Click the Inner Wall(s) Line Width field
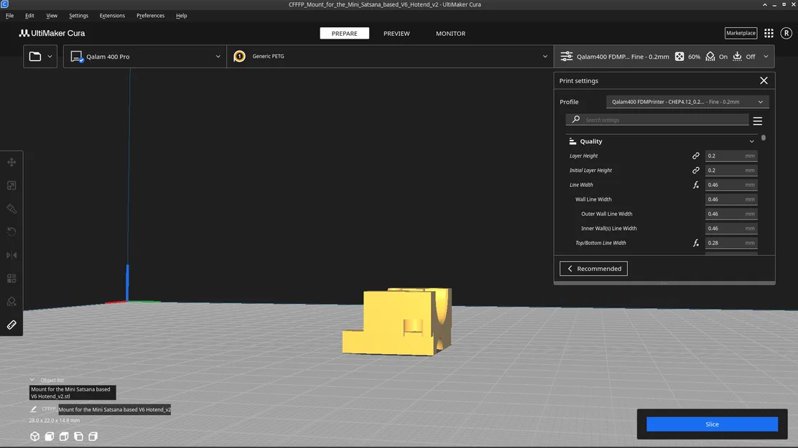The image size is (798, 448). [730, 228]
